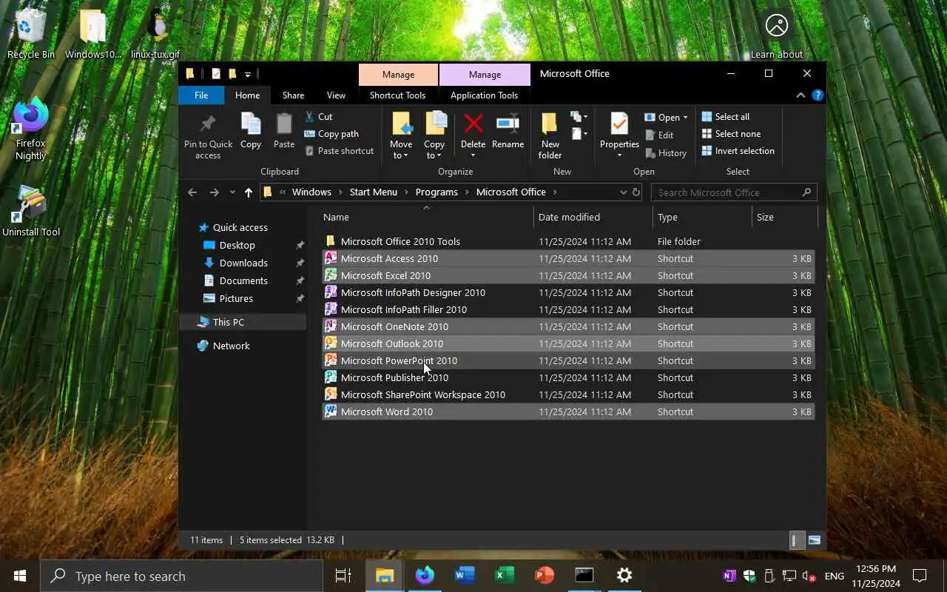Select This PC in navigation pane

click(x=228, y=323)
